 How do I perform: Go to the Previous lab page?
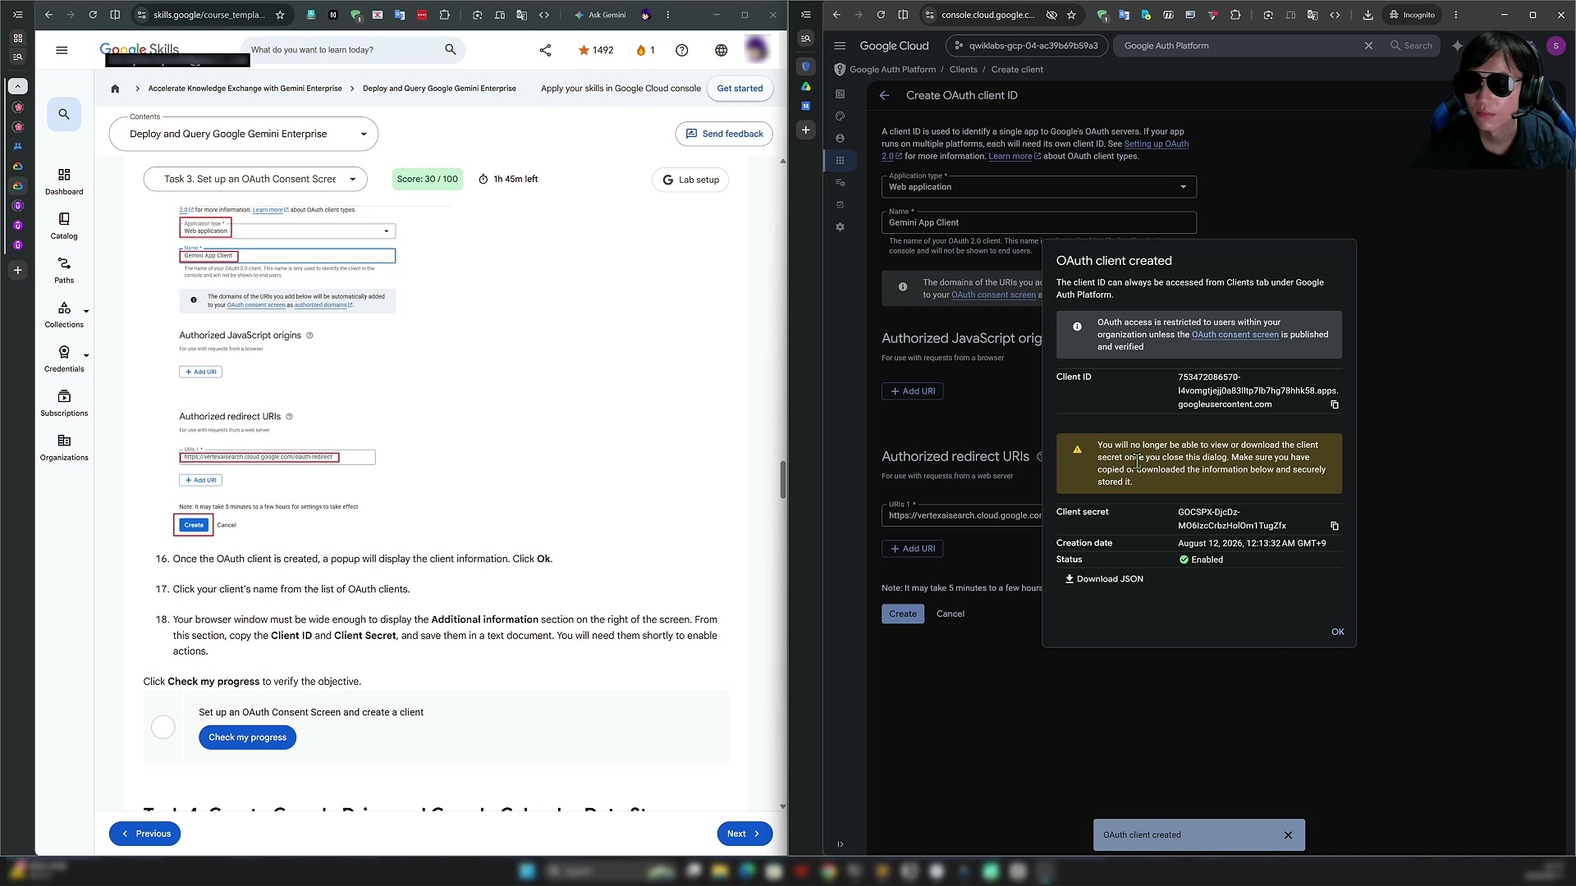tap(145, 833)
